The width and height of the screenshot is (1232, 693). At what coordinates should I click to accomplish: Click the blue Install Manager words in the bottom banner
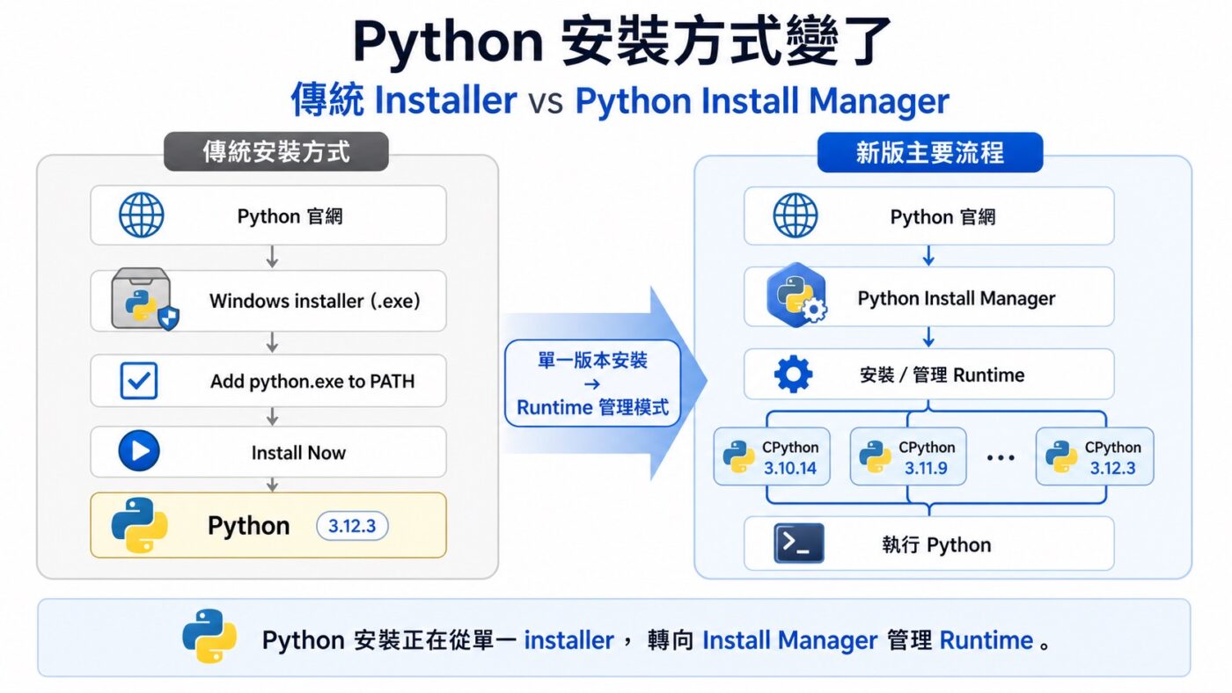point(789,640)
